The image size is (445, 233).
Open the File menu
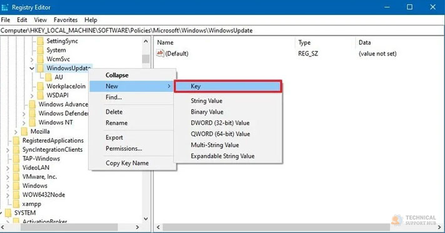point(6,20)
